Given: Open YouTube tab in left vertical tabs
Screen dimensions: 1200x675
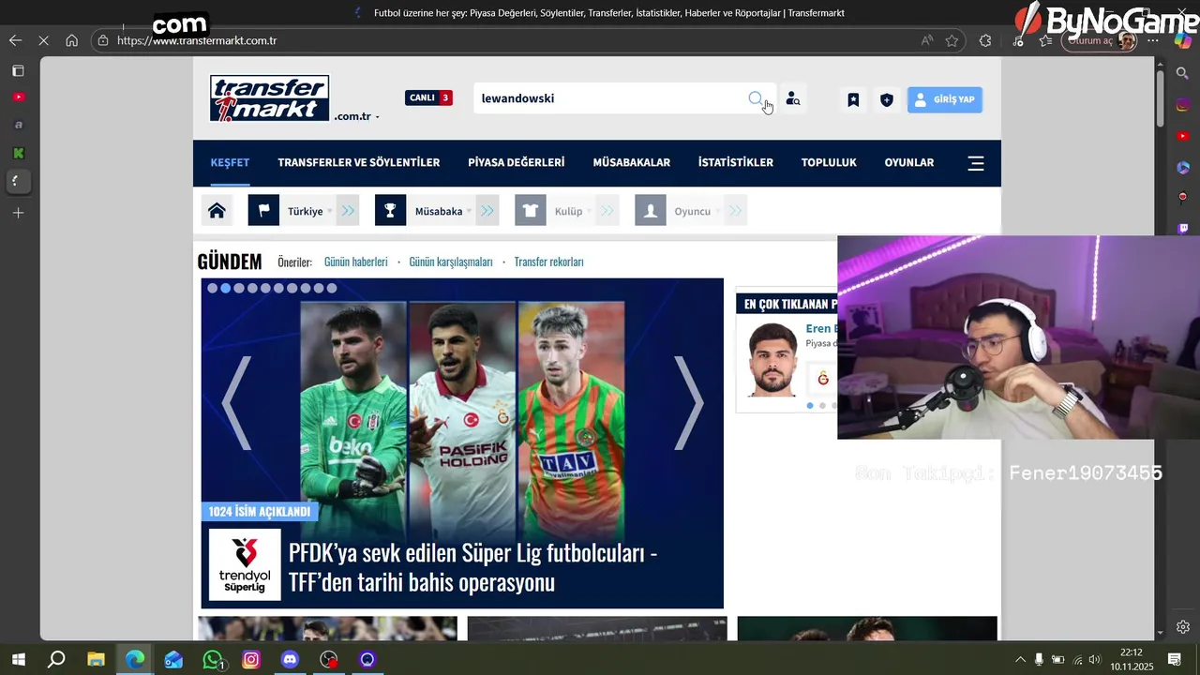Looking at the screenshot, I should pyautogui.click(x=18, y=97).
